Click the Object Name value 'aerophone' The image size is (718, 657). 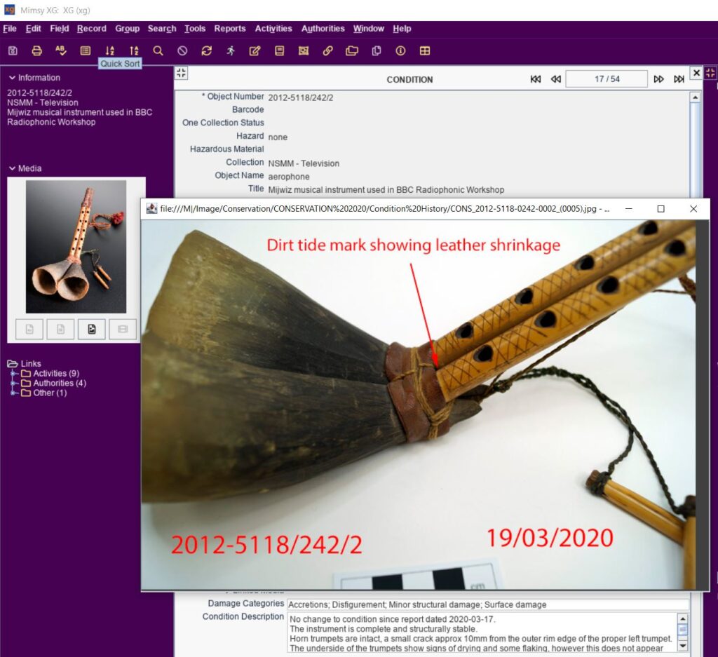pyautogui.click(x=289, y=177)
